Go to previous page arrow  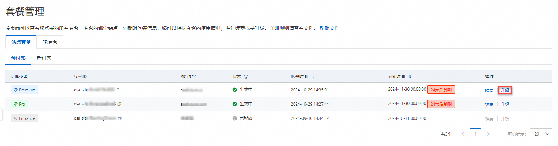pyautogui.click(x=463, y=134)
